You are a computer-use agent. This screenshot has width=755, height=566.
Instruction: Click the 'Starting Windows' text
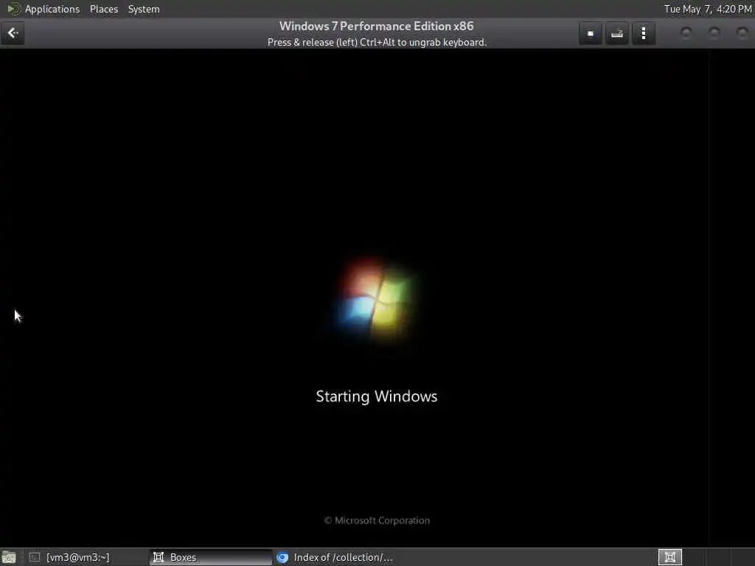pos(377,396)
